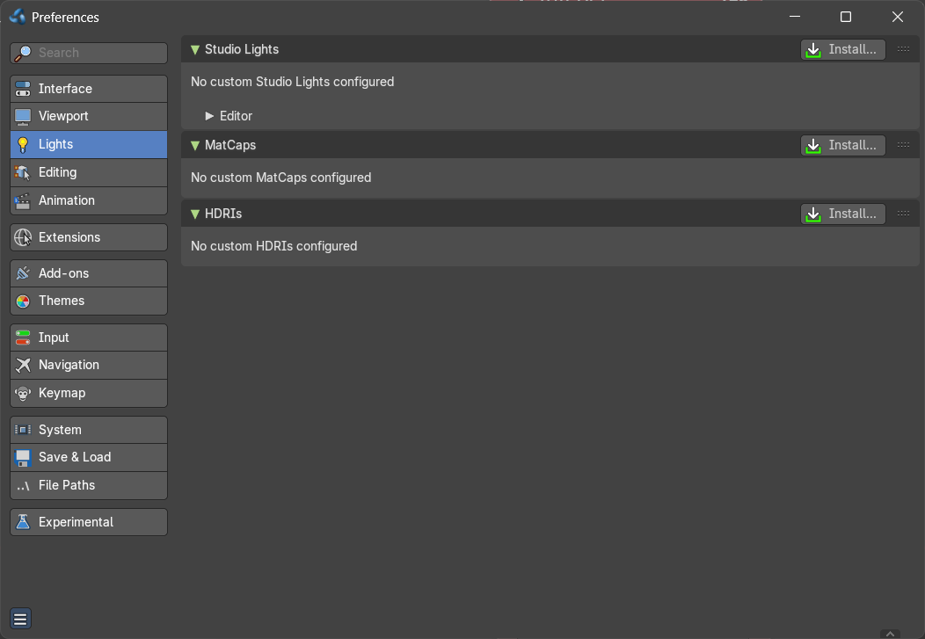Open the Experimental section

coord(89,522)
